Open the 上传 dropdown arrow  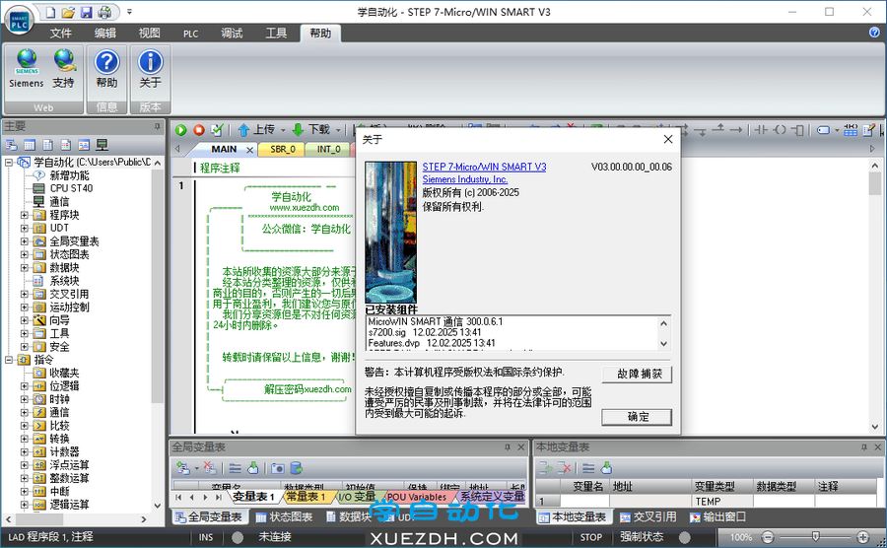coord(283,131)
